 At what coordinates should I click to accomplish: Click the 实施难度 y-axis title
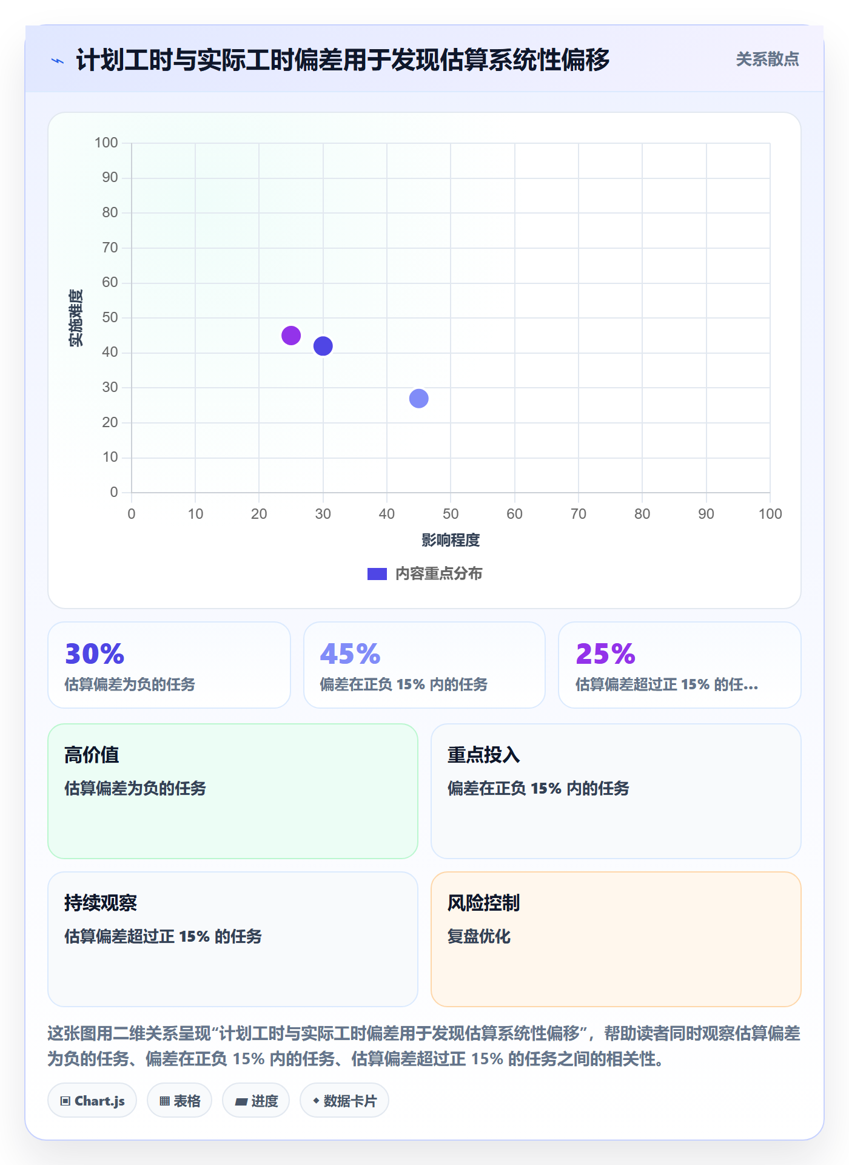point(75,318)
